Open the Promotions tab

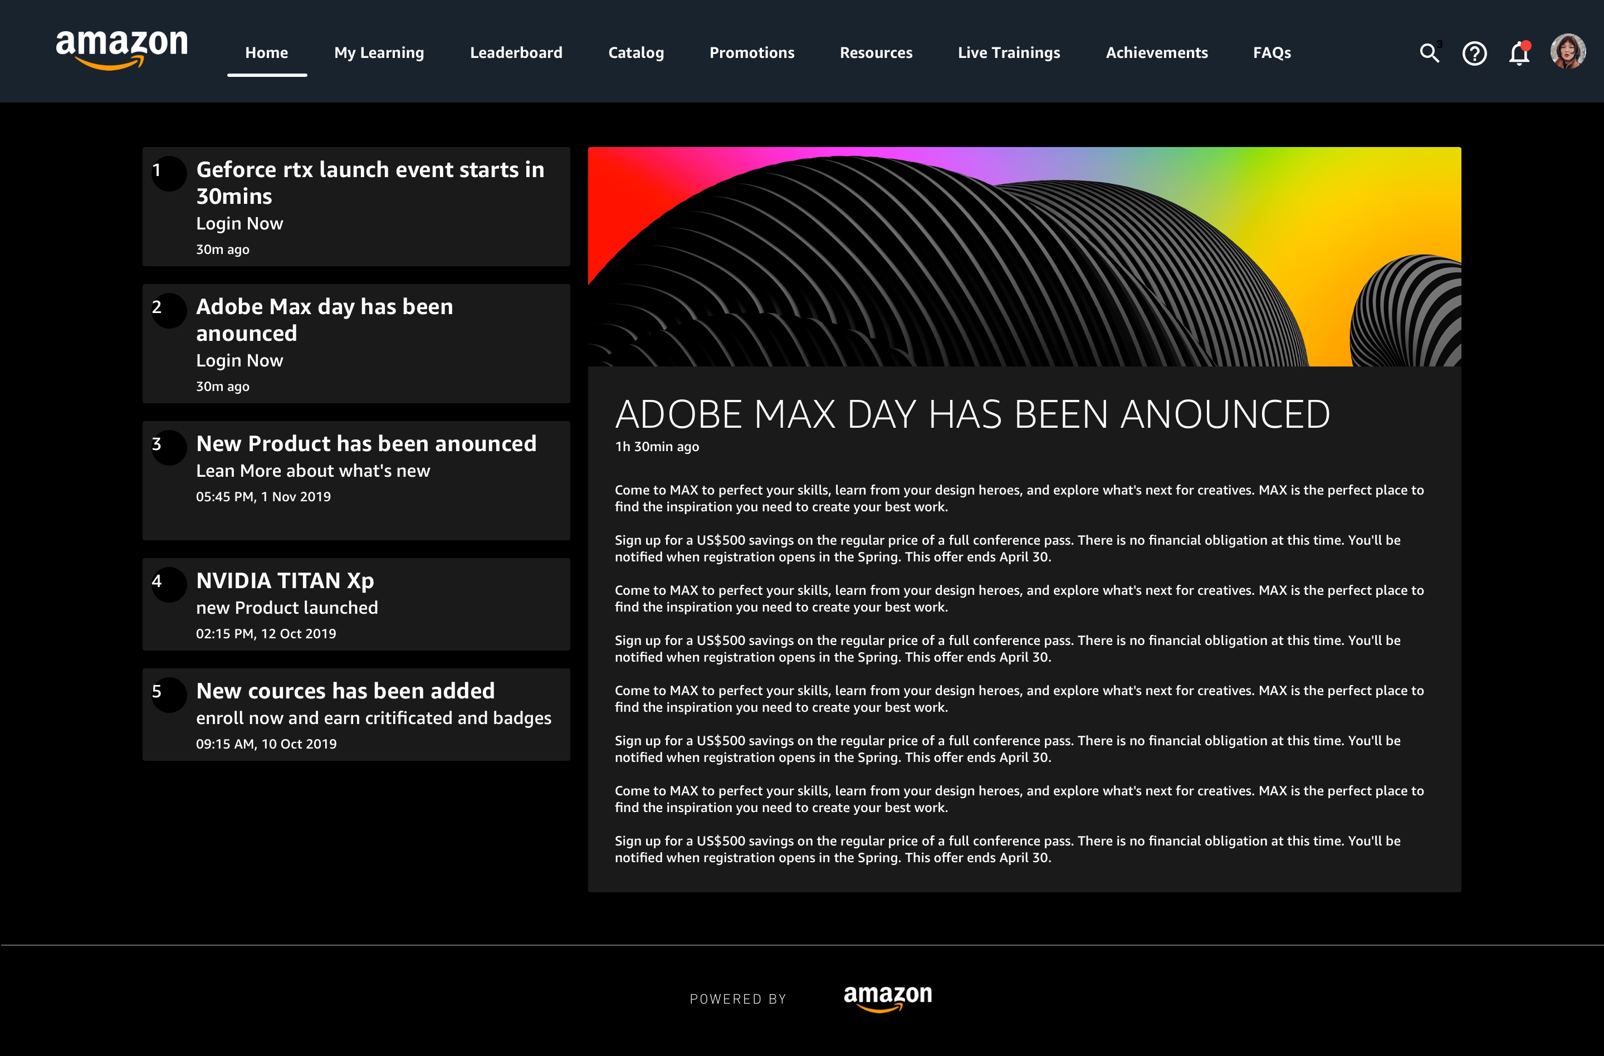click(751, 52)
